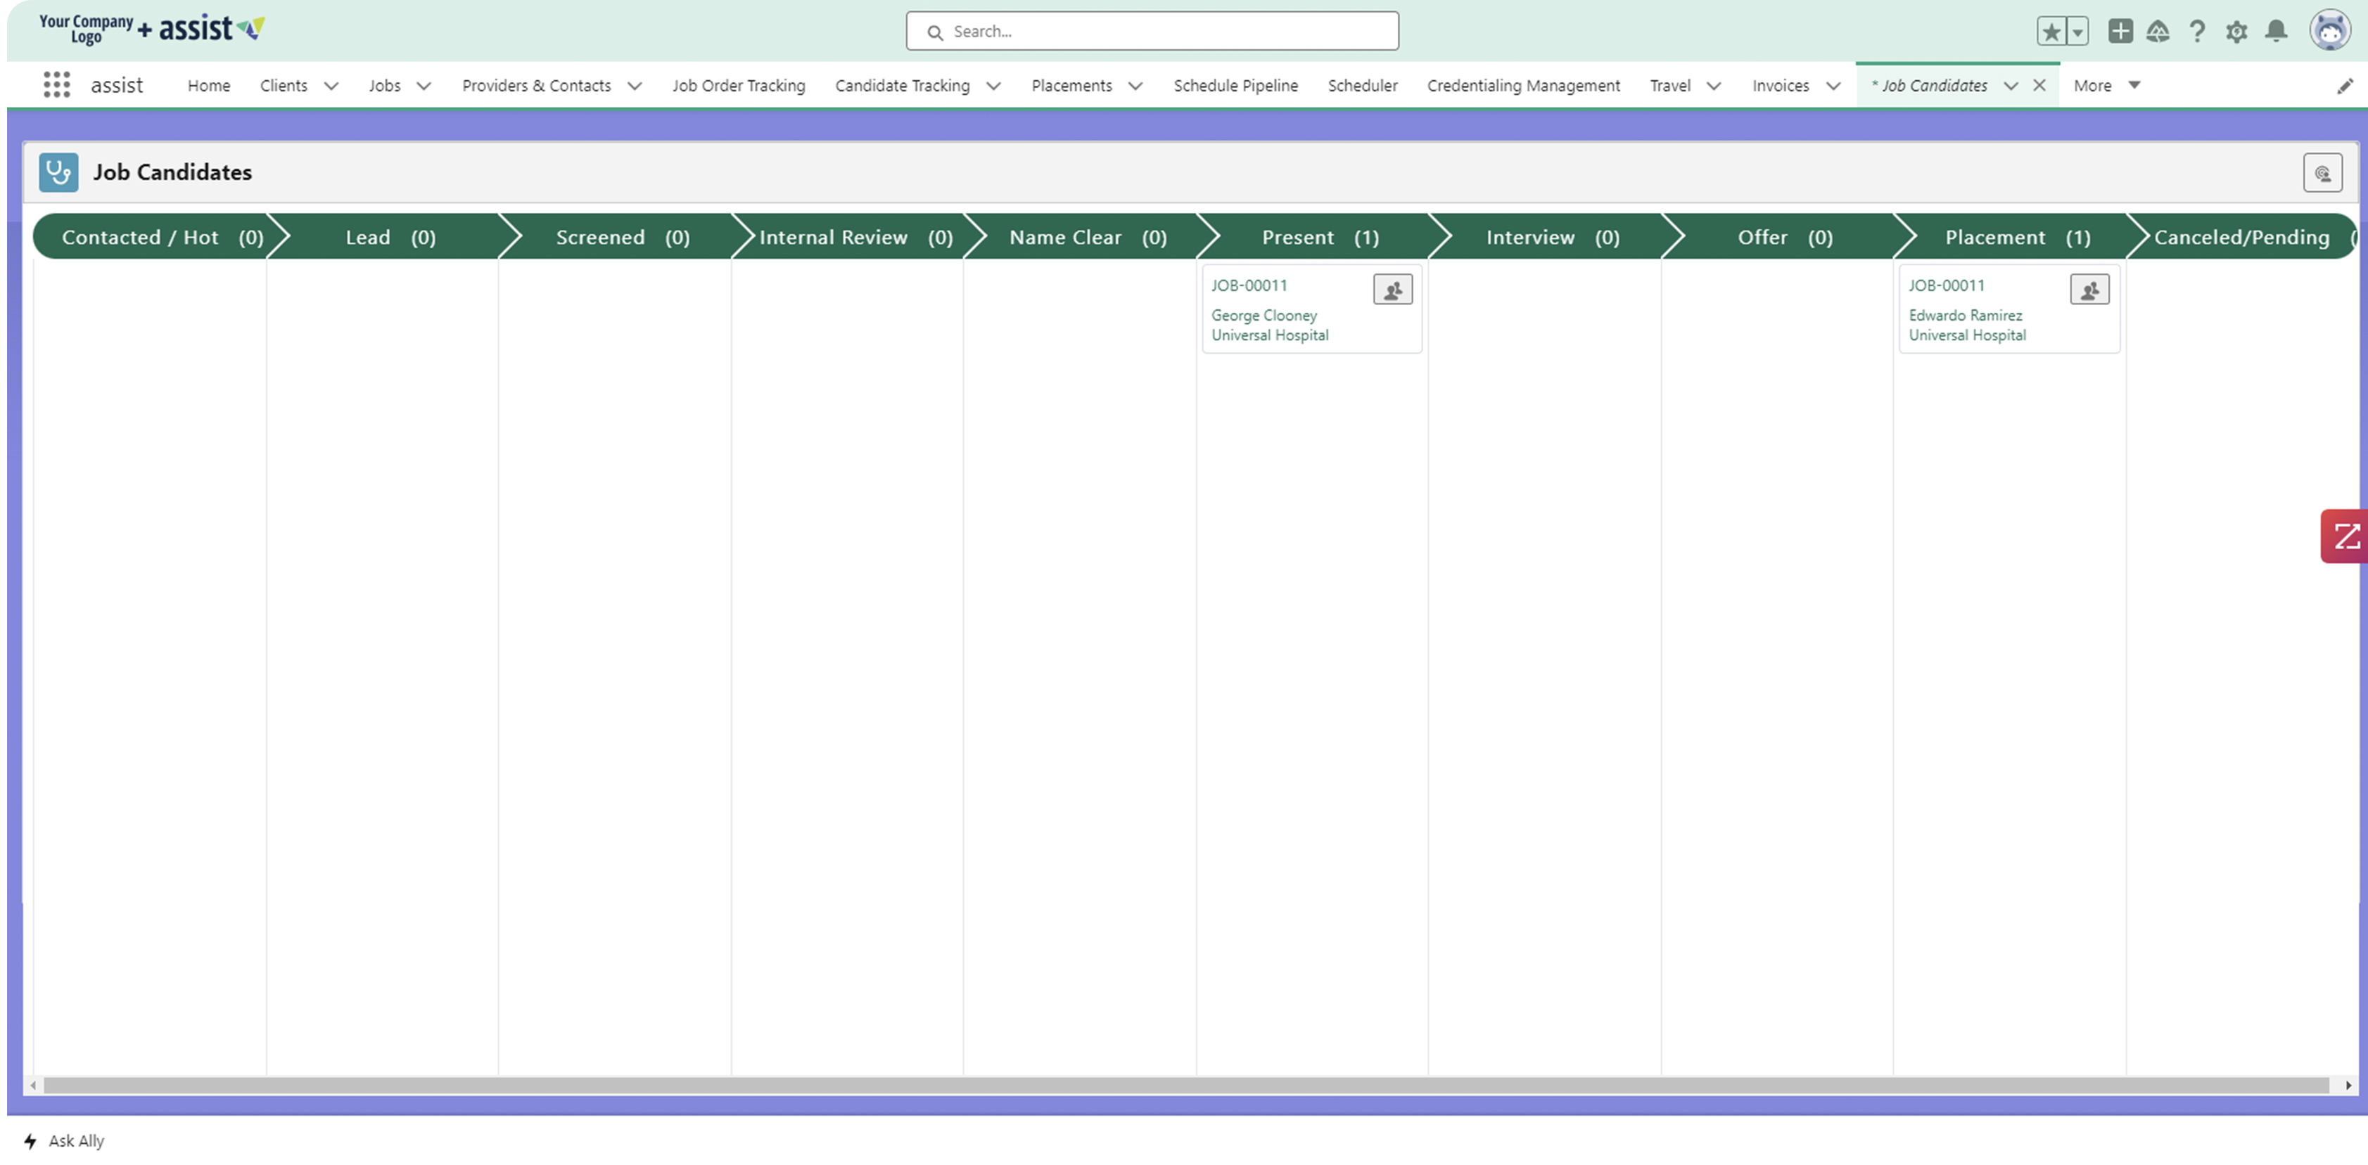Open JOB-00011 link in Placement column
This screenshot has width=2368, height=1165.
[x=1946, y=285]
